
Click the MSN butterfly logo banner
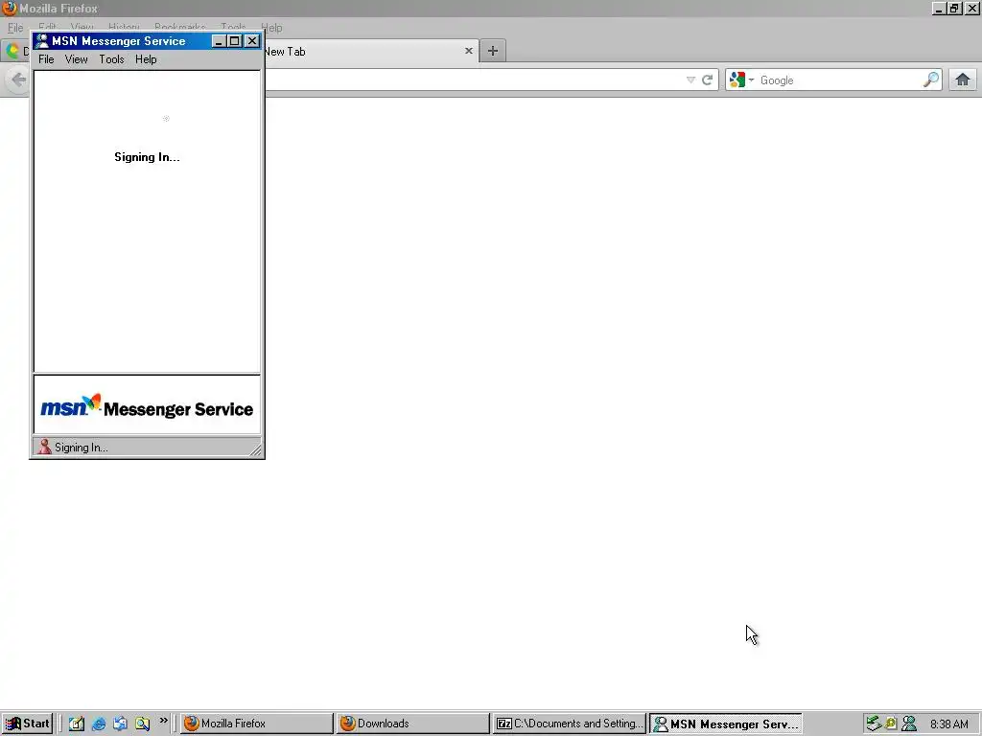click(147, 405)
